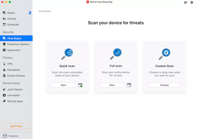This screenshot has height=139, width=199.
Task: Click the blue loading spinner beside Status
Action: [30, 13]
